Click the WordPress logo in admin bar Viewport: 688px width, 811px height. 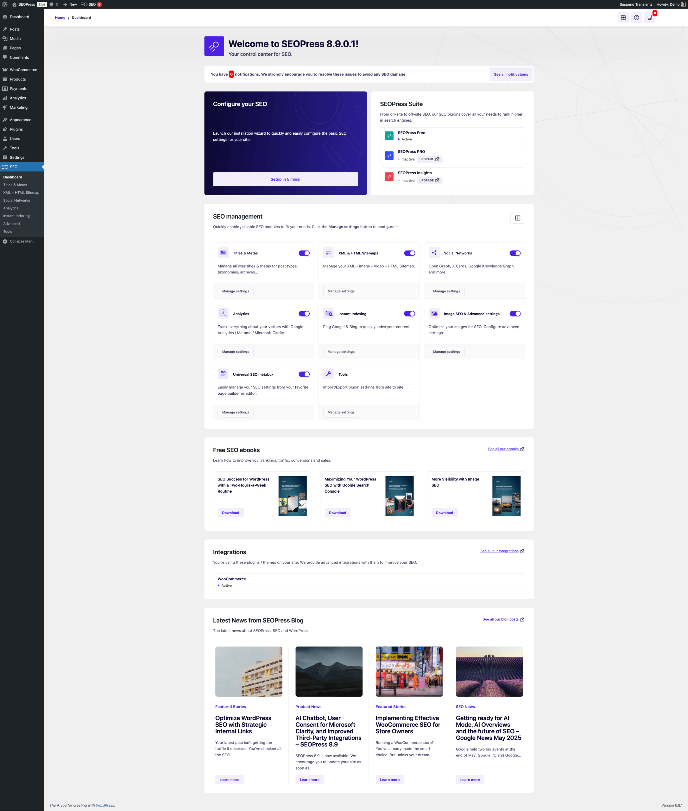point(5,4)
